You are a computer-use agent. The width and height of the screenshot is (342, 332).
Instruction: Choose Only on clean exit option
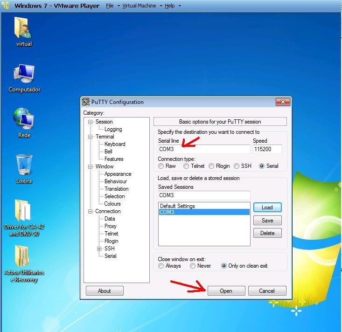(224, 266)
